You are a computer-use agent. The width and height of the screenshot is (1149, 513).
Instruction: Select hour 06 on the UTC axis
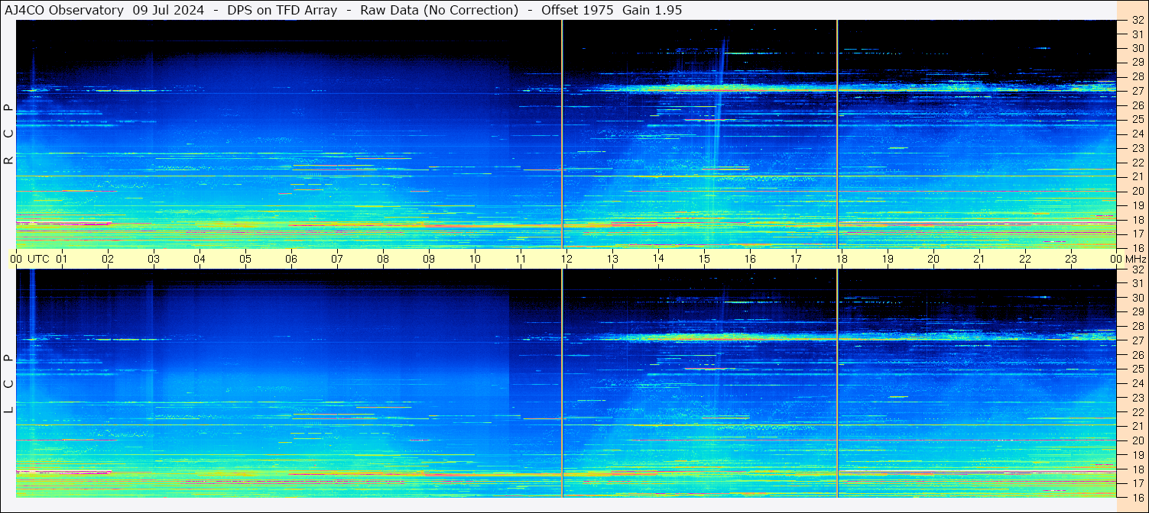[x=291, y=259]
